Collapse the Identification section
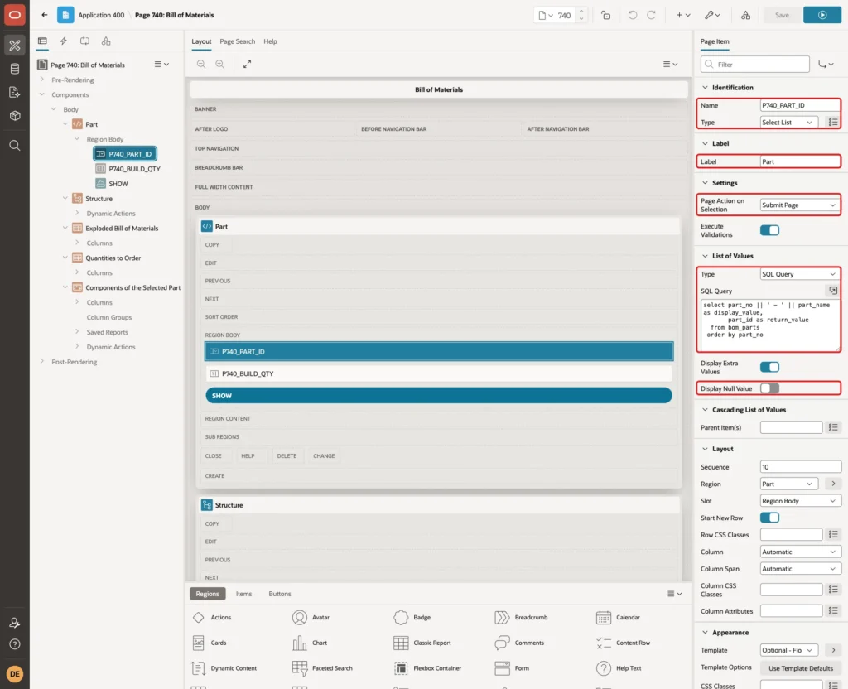Image resolution: width=848 pixels, height=689 pixels. point(705,88)
